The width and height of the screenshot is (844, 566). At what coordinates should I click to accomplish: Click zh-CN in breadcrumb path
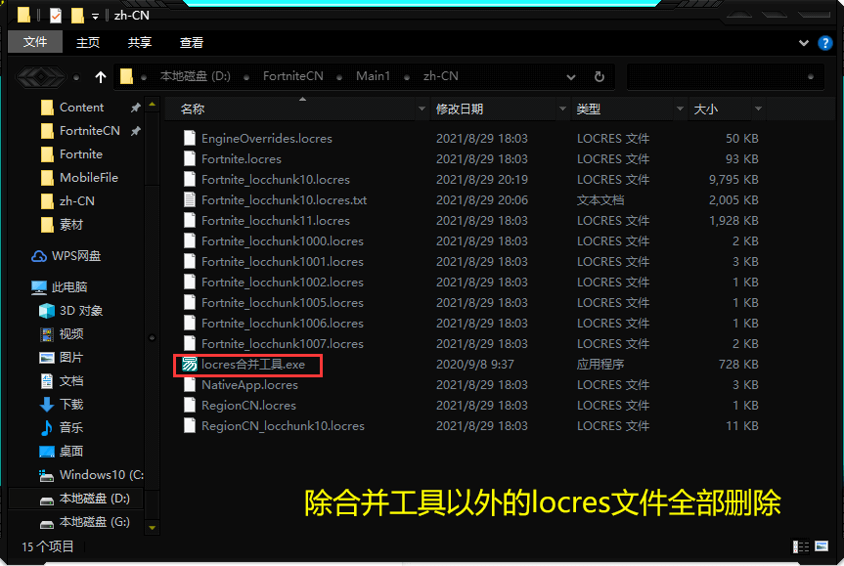[440, 76]
